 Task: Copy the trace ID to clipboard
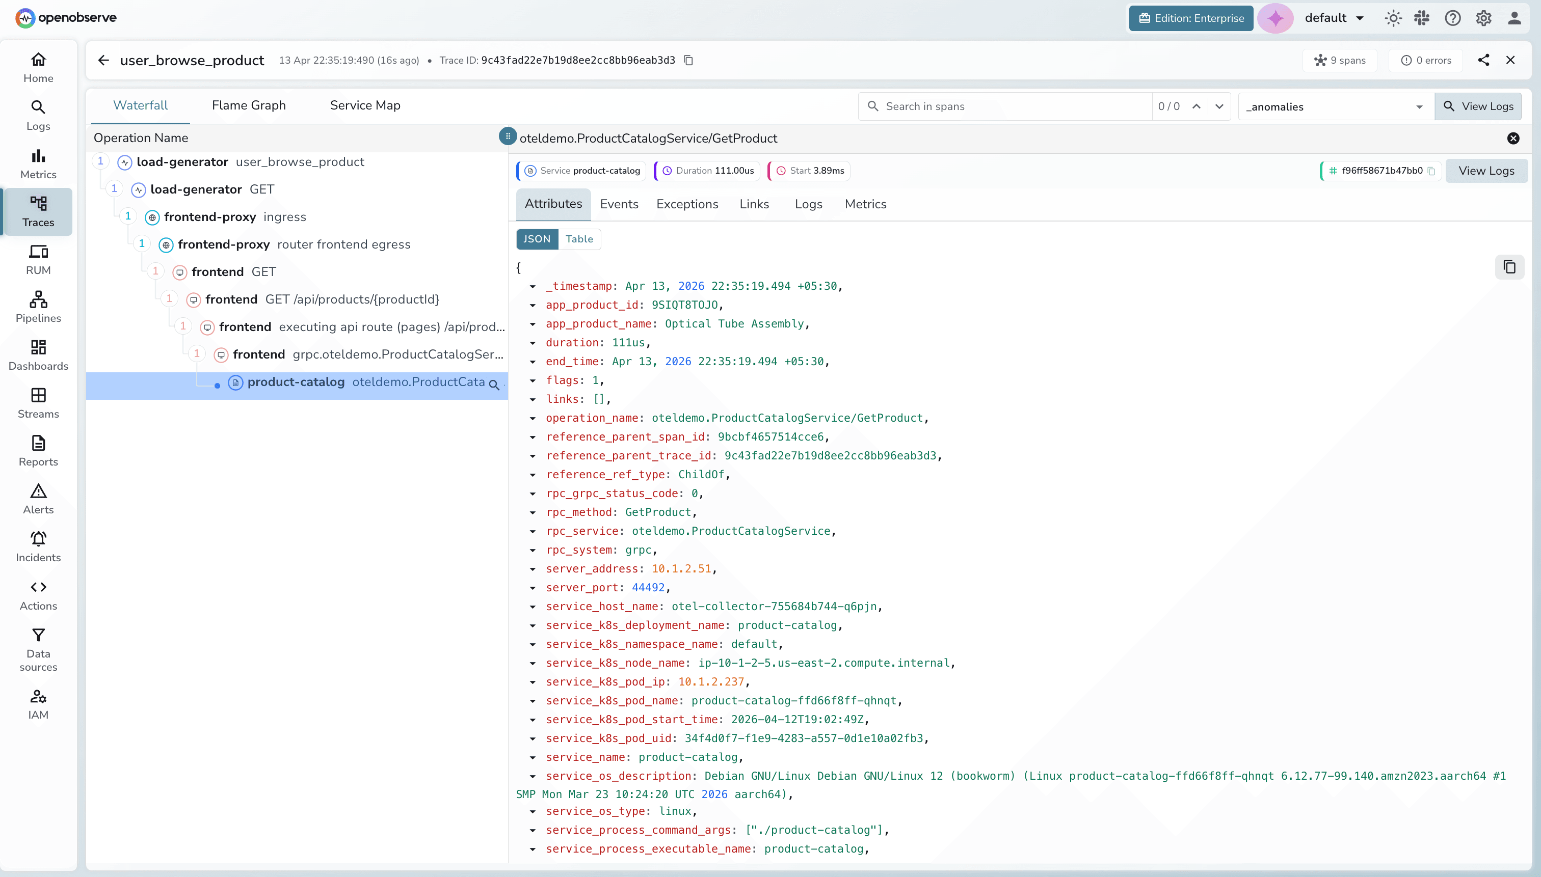pyautogui.click(x=688, y=60)
